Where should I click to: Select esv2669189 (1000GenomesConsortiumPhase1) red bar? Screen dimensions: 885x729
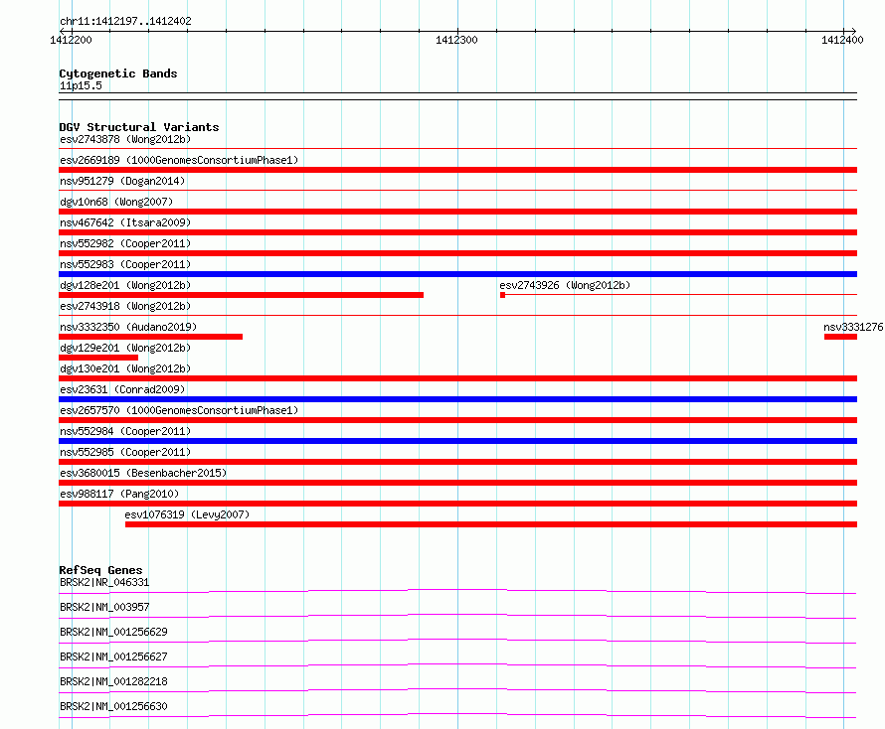(x=457, y=170)
